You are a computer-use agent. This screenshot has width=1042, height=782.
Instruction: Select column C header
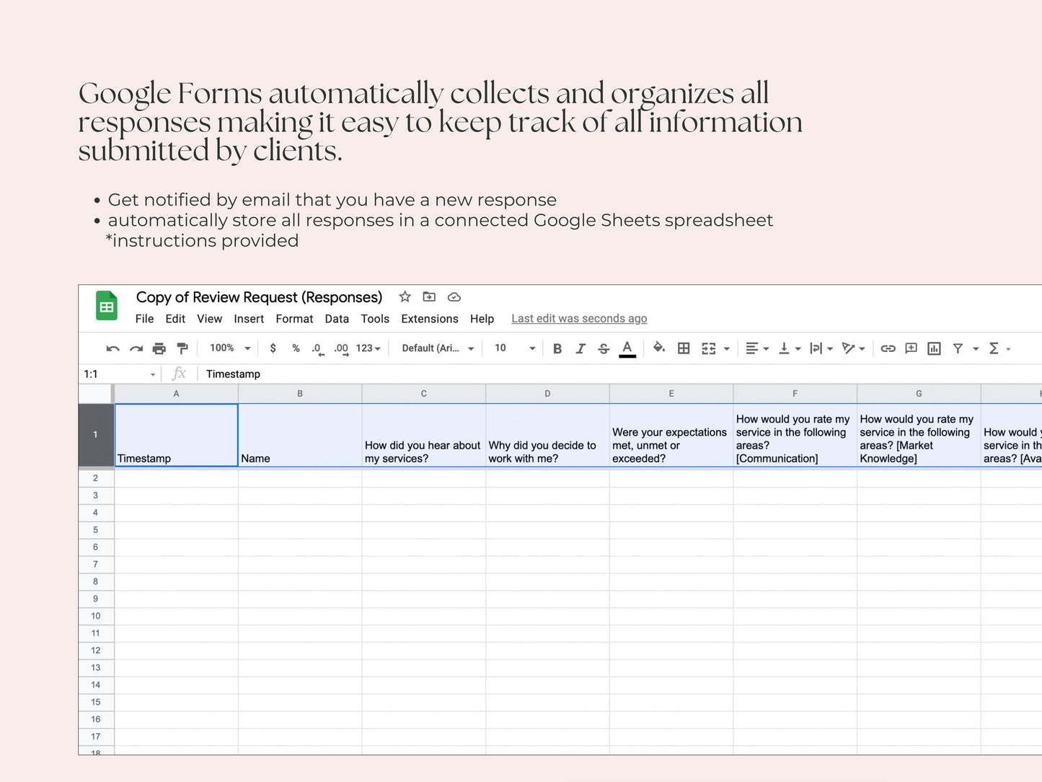tap(424, 394)
